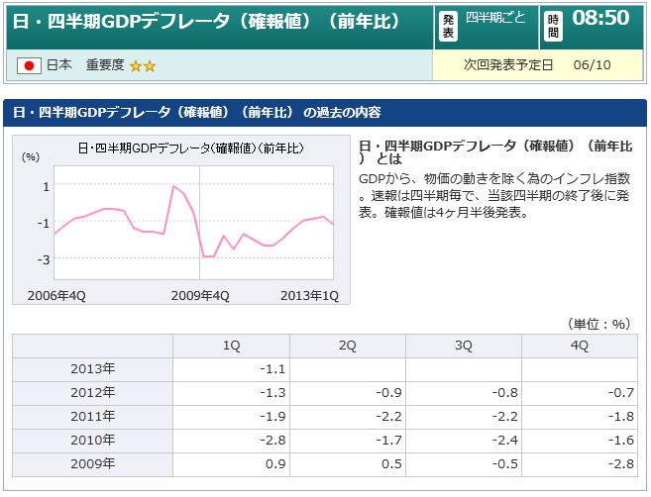This screenshot has height=497, width=651.
Task: Click the 2Q column header
Action: point(348,346)
